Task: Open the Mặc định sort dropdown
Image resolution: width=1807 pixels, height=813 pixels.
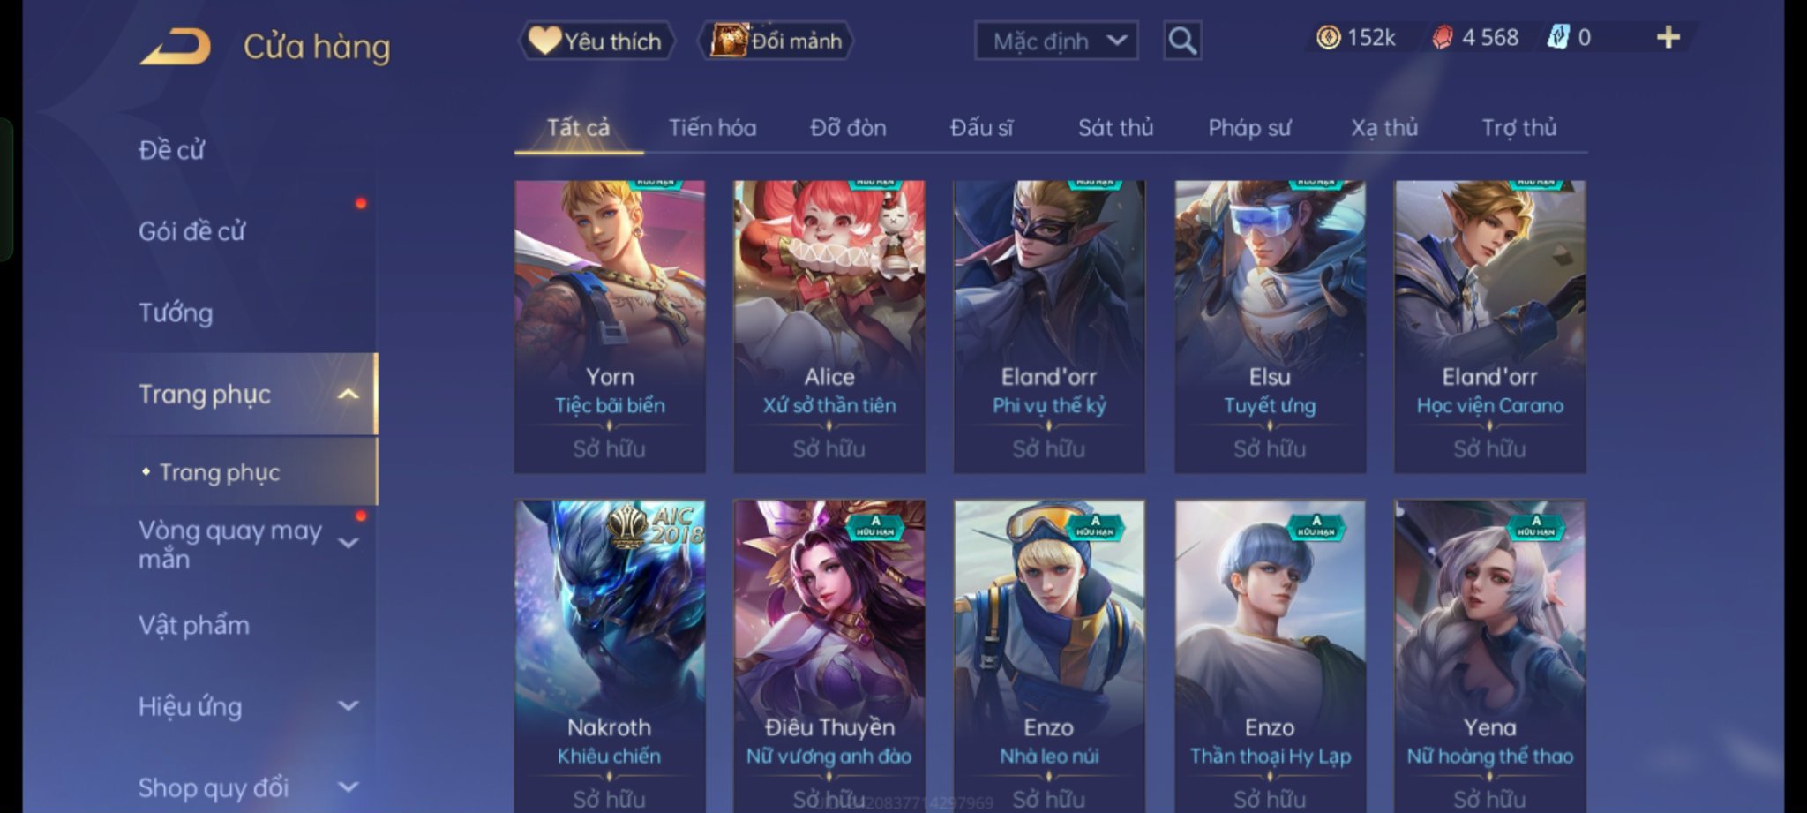Action: 1056,41
